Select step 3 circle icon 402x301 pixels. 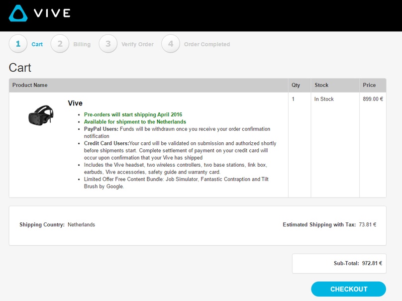pos(108,44)
